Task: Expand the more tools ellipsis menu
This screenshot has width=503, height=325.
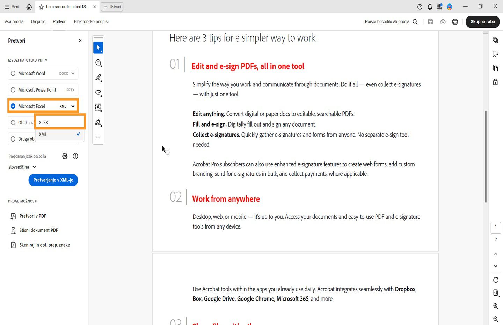Action: (98, 137)
